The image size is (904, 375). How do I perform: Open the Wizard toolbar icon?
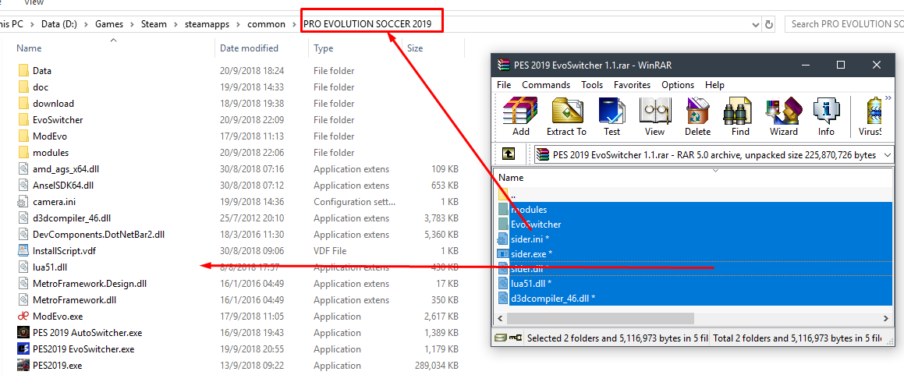pyautogui.click(x=784, y=116)
